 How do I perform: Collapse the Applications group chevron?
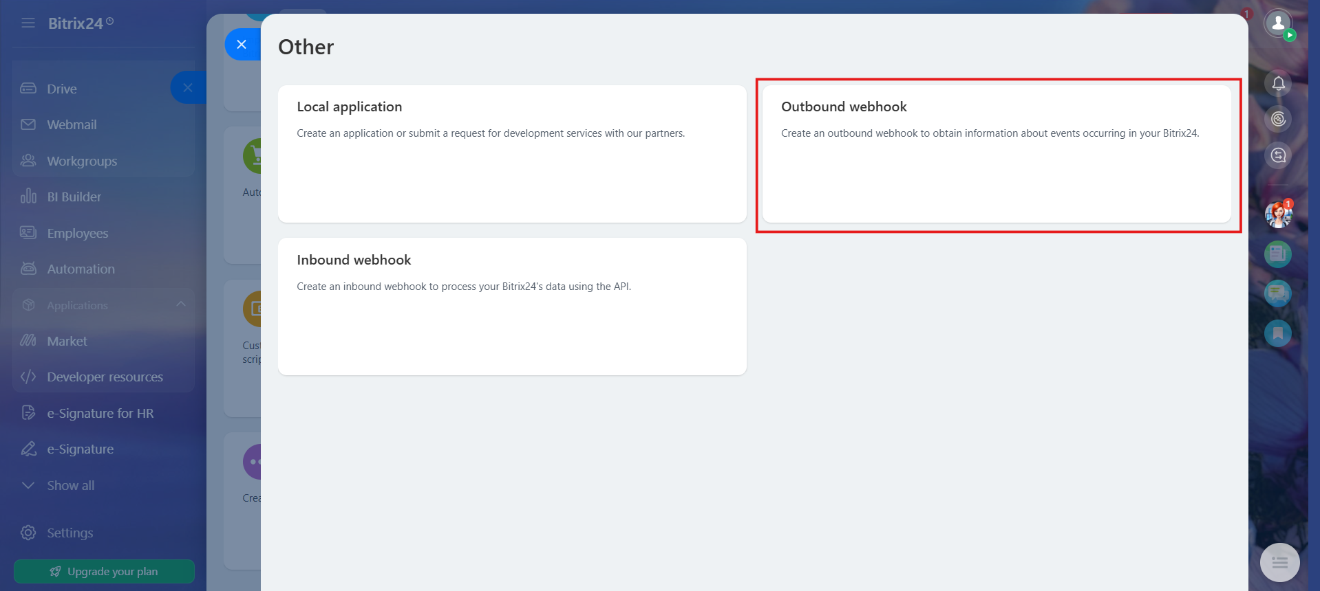pyautogui.click(x=181, y=304)
